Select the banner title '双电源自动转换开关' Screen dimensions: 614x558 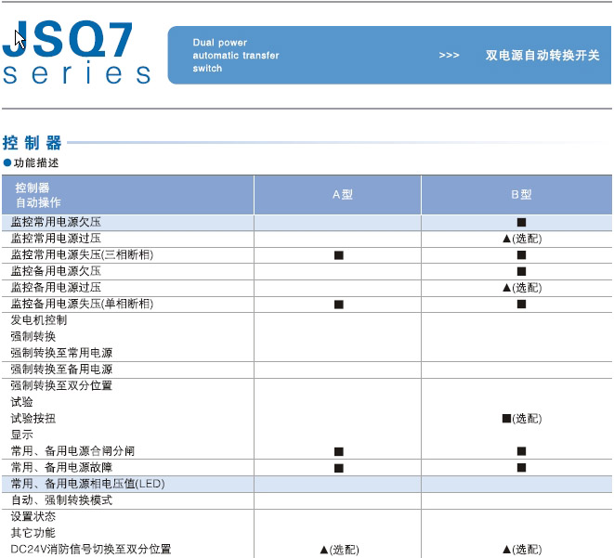click(x=542, y=55)
